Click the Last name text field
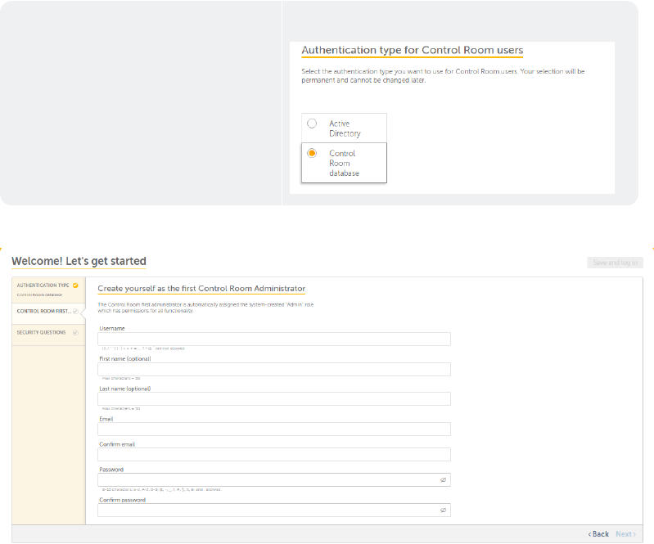 point(274,399)
